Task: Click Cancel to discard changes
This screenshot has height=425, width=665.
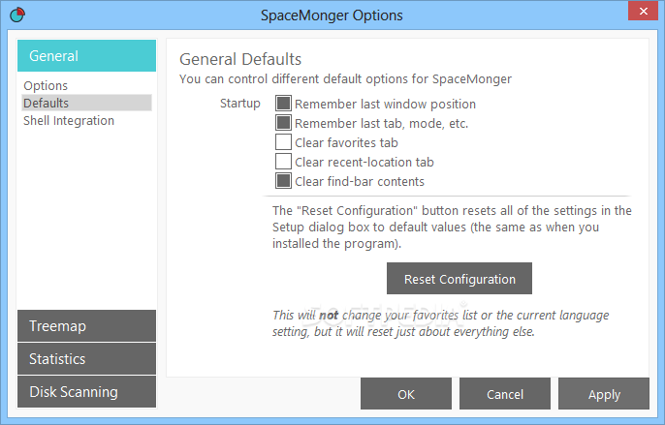Action: (x=505, y=394)
